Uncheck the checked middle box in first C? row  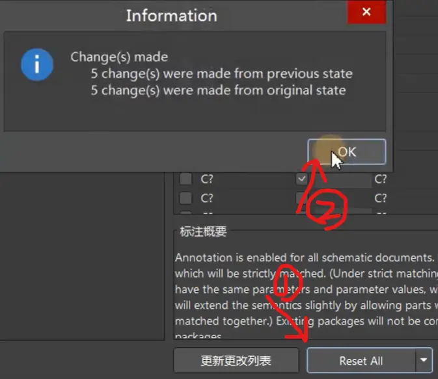(x=302, y=179)
